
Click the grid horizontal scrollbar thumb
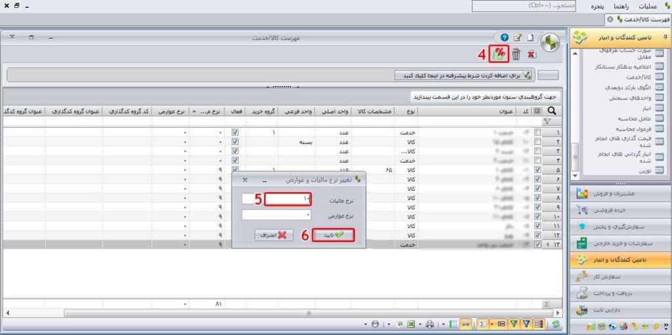pos(308,313)
